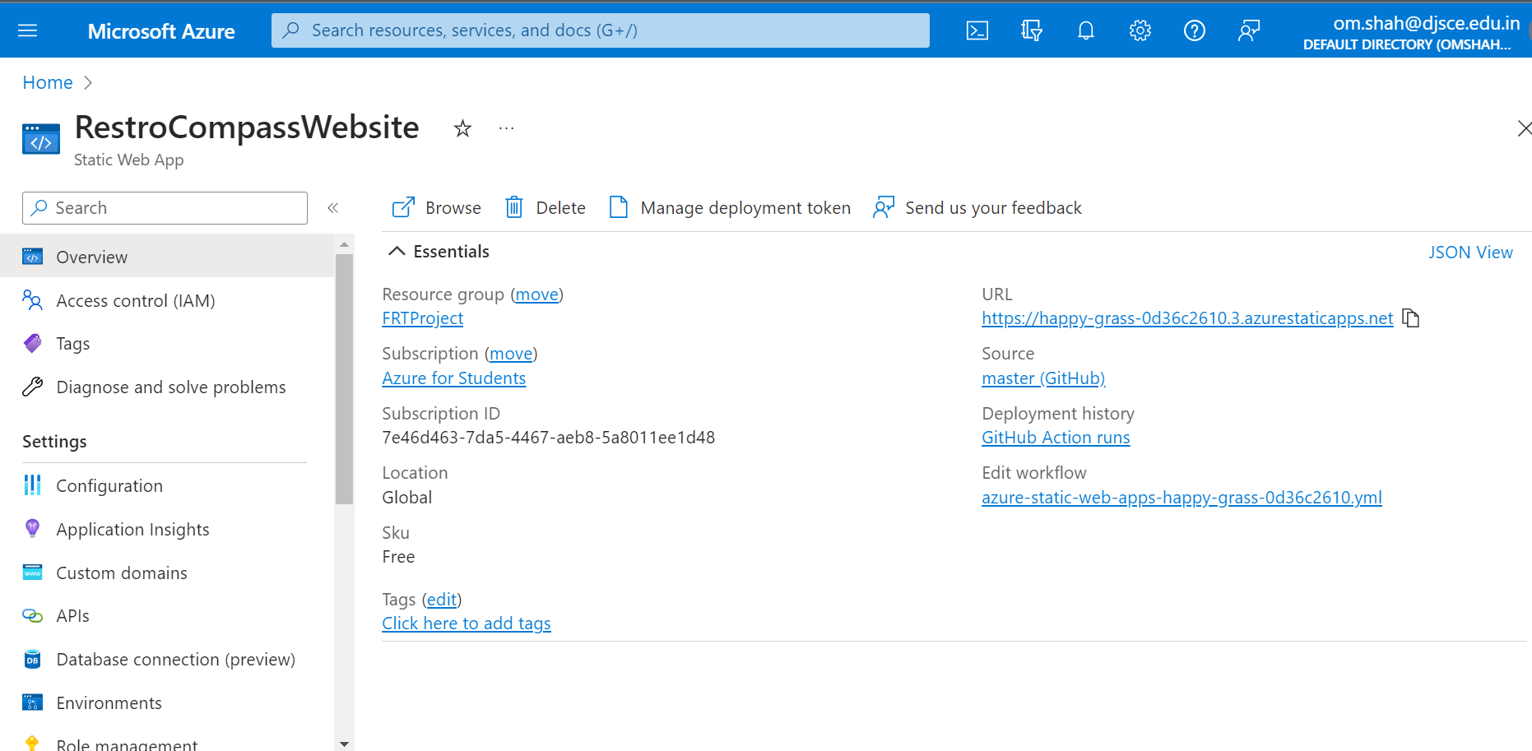Expand Diagnose and solve problems in sidebar

[x=171, y=387]
